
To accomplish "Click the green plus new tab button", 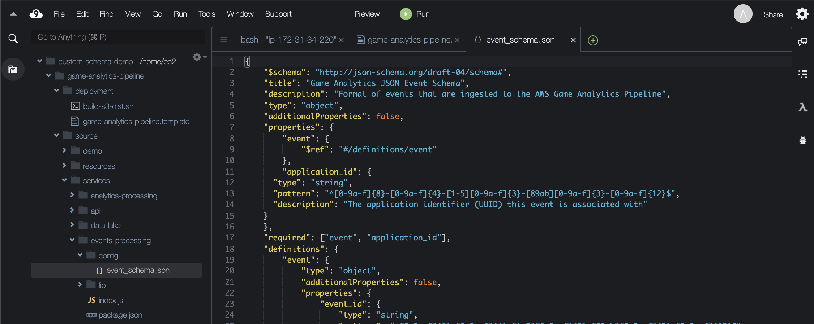I will point(593,40).
